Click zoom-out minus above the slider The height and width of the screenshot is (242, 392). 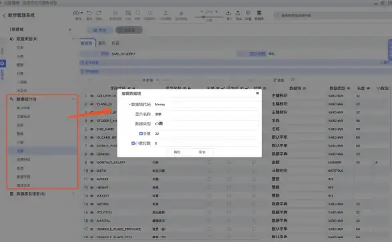[x=202, y=12]
